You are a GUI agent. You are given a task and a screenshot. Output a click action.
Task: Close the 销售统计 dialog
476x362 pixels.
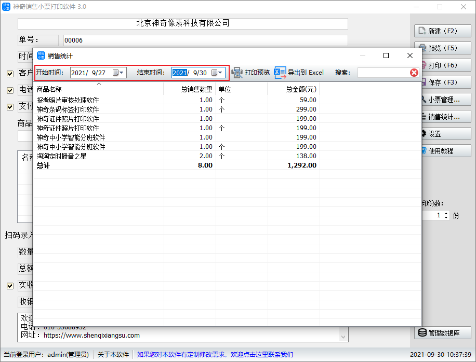[410, 55]
